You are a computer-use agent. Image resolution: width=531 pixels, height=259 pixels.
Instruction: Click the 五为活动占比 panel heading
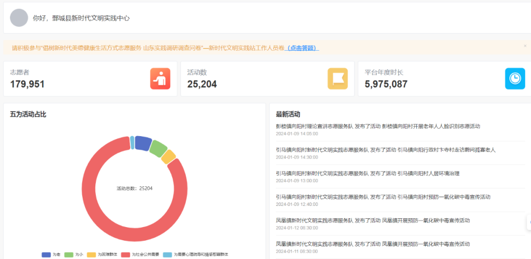pos(28,115)
